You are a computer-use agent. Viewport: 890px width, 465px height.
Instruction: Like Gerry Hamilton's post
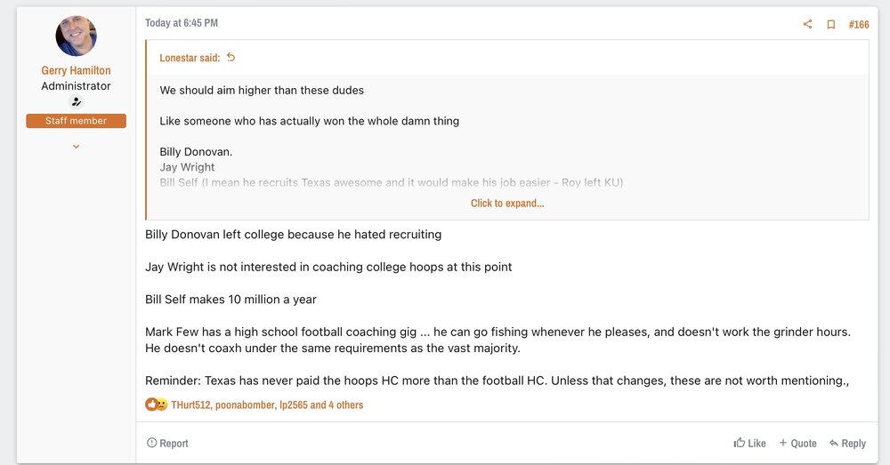pyautogui.click(x=749, y=443)
